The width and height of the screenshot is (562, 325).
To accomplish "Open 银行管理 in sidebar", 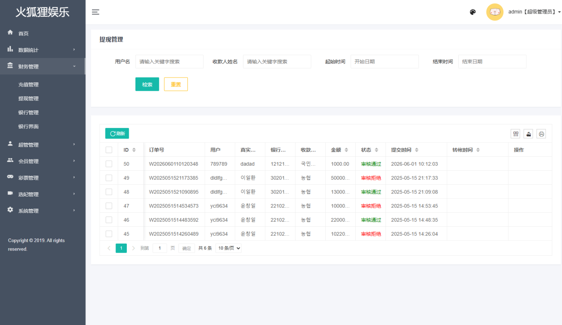I will [x=29, y=113].
